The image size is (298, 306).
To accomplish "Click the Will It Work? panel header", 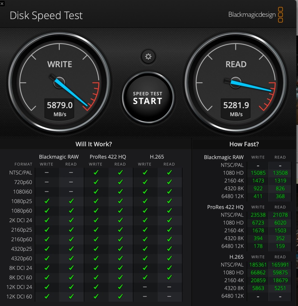I will tap(94, 144).
